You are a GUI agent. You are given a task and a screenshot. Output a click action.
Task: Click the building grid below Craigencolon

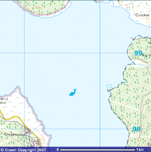[x=37, y=143]
